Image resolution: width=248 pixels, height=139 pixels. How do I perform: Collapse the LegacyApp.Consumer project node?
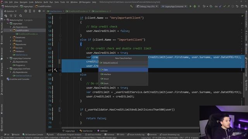tap(8, 58)
